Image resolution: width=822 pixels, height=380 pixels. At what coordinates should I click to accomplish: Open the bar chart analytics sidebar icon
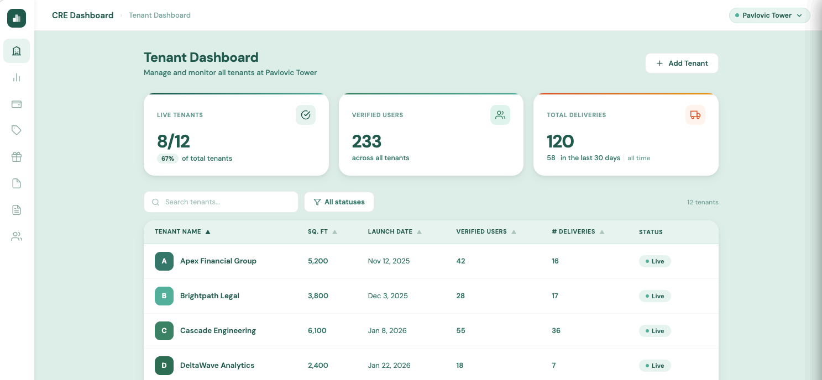pyautogui.click(x=17, y=77)
